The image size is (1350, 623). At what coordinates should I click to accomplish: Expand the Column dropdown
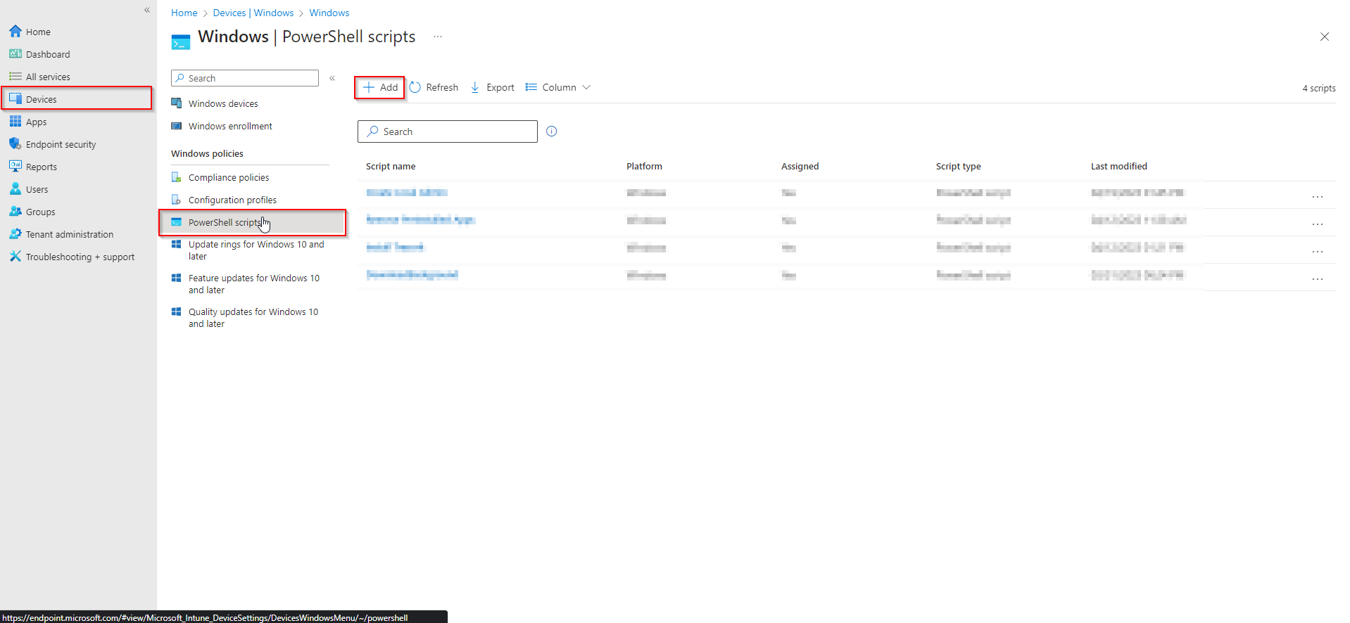pos(558,87)
